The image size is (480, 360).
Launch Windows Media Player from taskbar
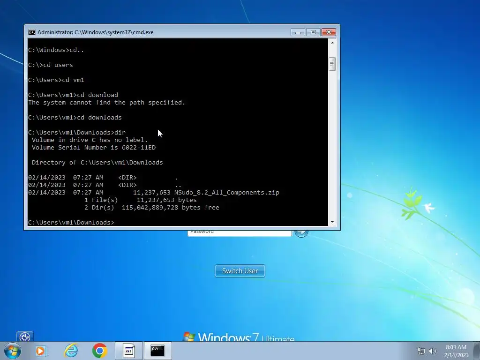(41, 351)
